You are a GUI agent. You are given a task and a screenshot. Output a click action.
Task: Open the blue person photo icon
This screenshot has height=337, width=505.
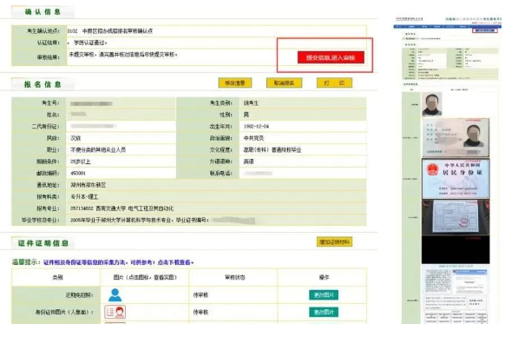point(115,294)
